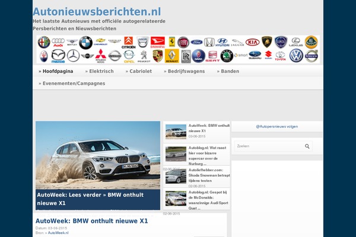Click the Maserati trident logo
Image resolution: width=356 pixels, height=237 pixels.
coord(44,56)
